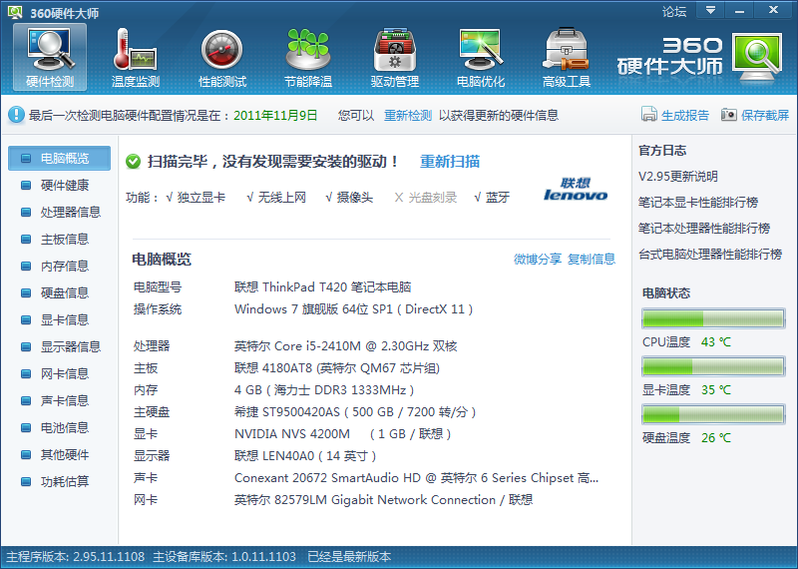Image resolution: width=798 pixels, height=569 pixels.
Task: Click the 显卡温度 progress bar
Action: click(713, 366)
